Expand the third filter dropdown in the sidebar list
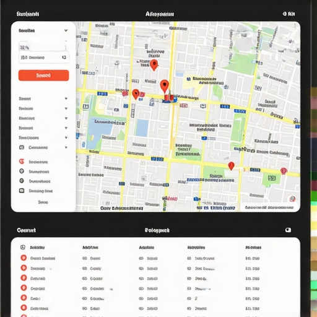 [x=66, y=118]
